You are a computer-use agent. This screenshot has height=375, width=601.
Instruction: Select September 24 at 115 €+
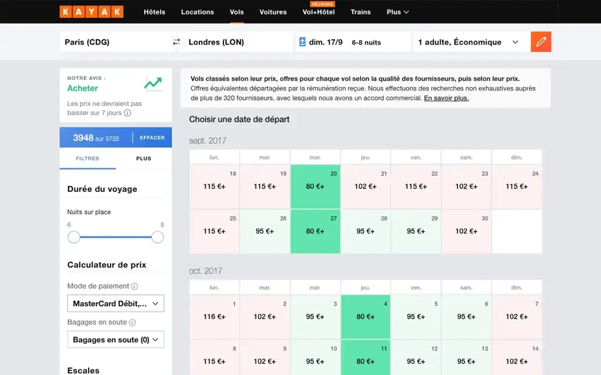point(517,186)
